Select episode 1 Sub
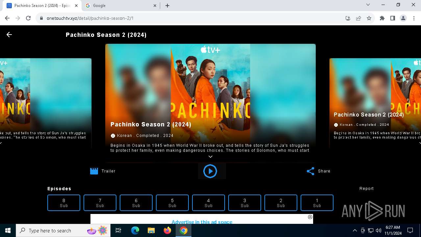The width and height of the screenshot is (421, 237). (x=317, y=203)
